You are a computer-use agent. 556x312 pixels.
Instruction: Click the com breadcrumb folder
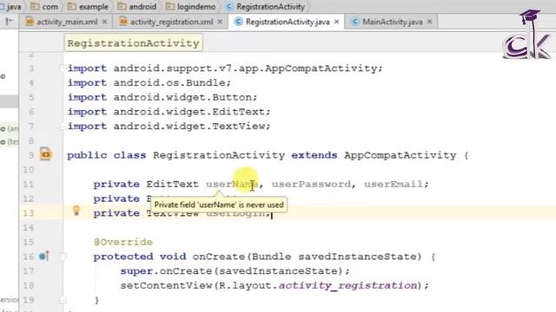tap(44, 7)
